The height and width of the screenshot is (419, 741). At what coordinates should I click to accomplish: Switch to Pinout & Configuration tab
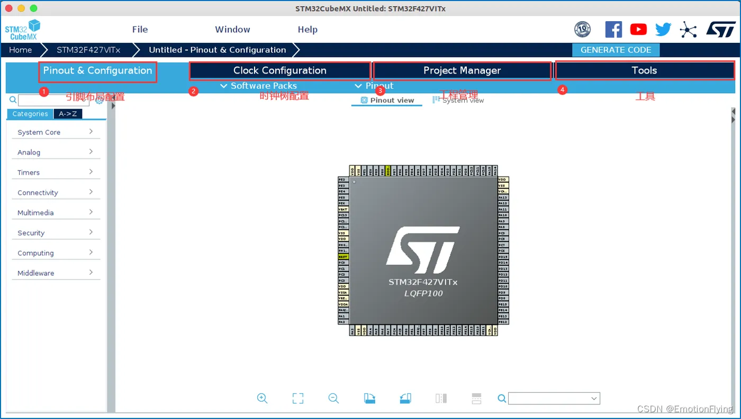(x=97, y=71)
